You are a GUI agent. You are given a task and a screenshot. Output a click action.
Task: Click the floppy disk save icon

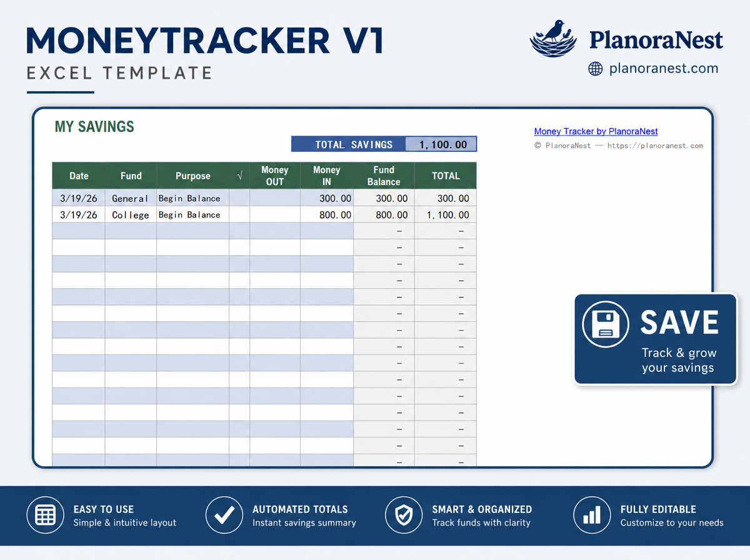coord(604,324)
